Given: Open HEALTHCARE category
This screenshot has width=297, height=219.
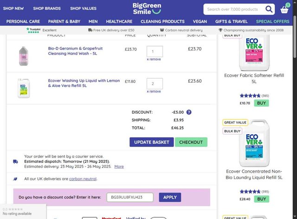Looking at the screenshot, I should pos(119,22).
